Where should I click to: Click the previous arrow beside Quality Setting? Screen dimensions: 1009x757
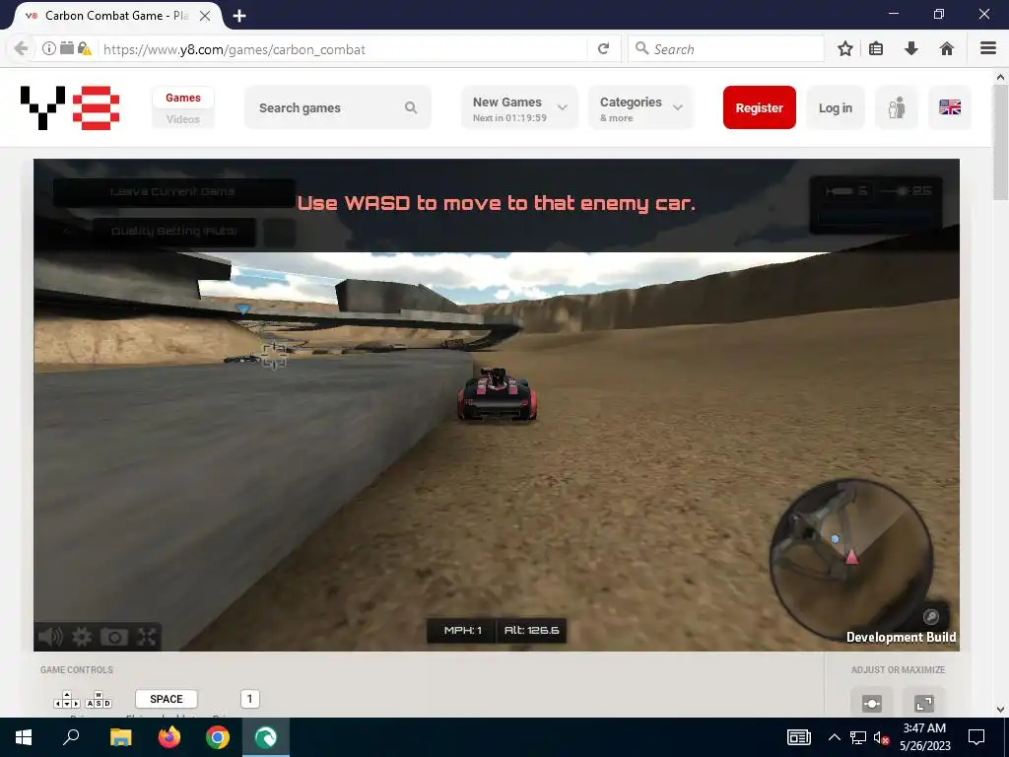[x=68, y=232]
